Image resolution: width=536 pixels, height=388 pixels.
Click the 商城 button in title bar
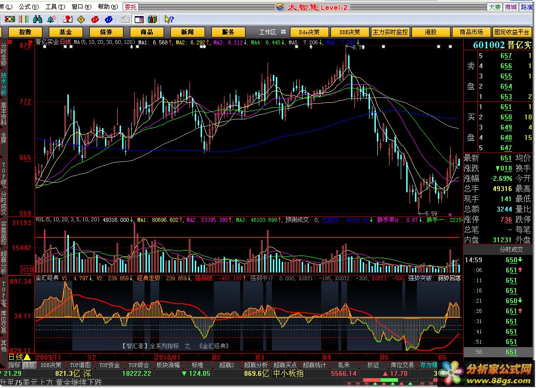(x=511, y=7)
